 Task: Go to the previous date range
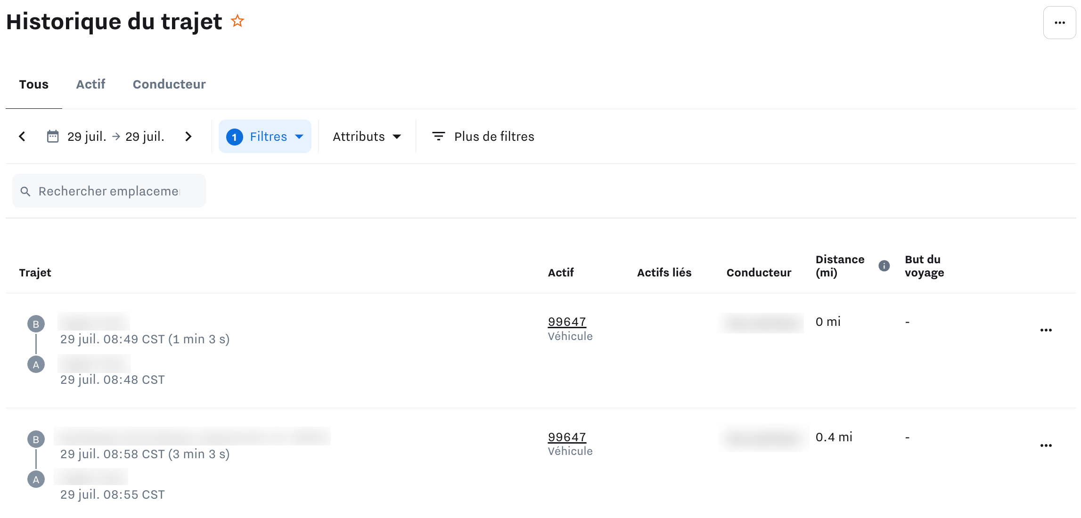22,137
